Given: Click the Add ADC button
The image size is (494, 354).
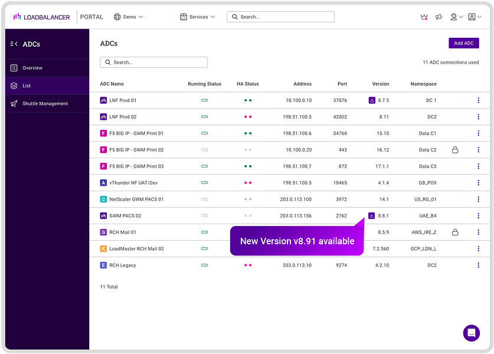Looking at the screenshot, I should tap(463, 42).
